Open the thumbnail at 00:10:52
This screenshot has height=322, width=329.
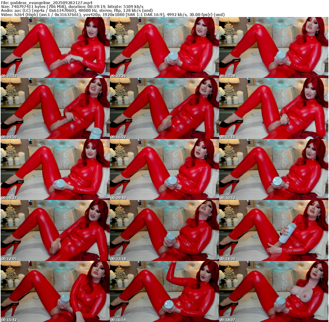coord(273,170)
